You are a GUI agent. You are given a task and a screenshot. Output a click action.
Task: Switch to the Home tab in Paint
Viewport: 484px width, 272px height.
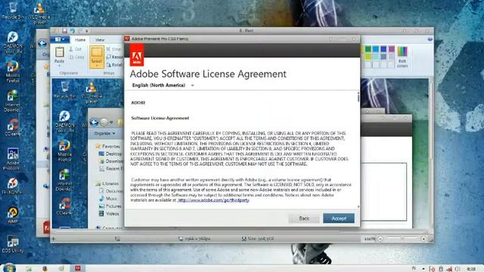(x=80, y=40)
